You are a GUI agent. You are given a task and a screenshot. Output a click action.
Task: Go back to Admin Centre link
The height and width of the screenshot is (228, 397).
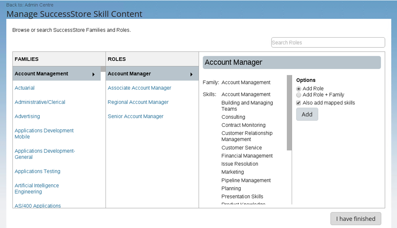coord(29,5)
